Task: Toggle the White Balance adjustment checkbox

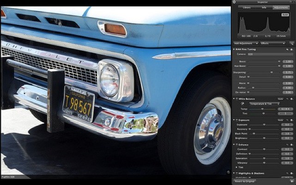Action: tap(235, 99)
